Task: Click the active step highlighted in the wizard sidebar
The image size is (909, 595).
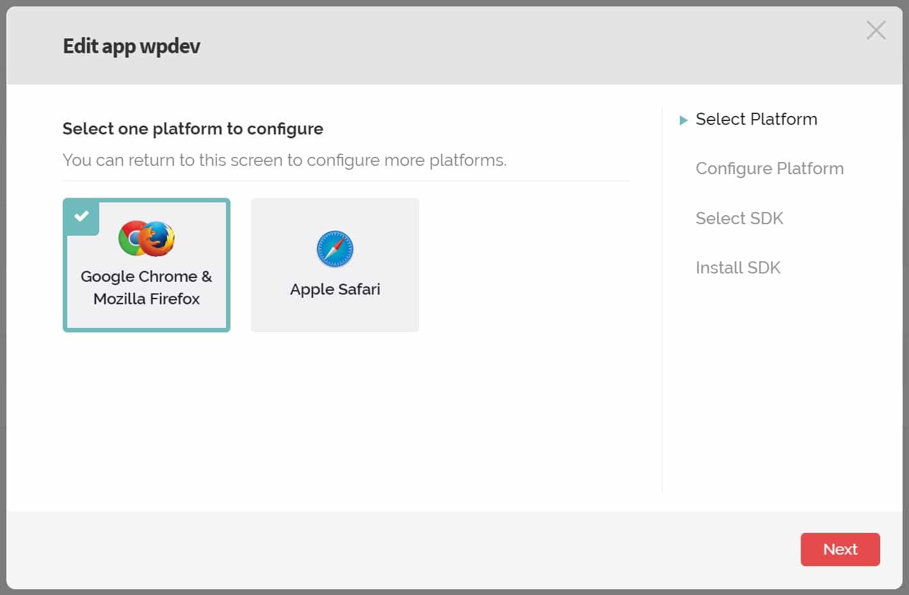Action: coord(756,119)
